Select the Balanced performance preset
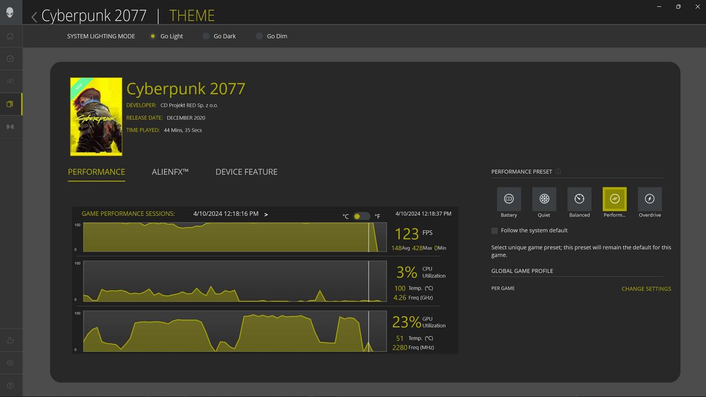 click(579, 198)
